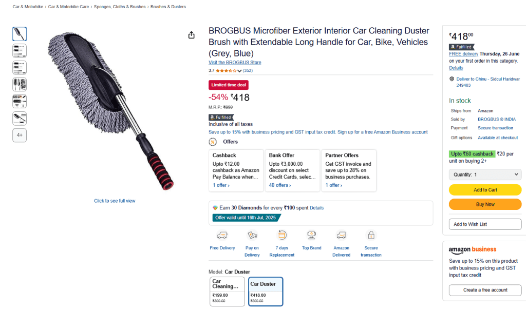Select the first product thumbnail image
The image size is (526, 310).
20,34
